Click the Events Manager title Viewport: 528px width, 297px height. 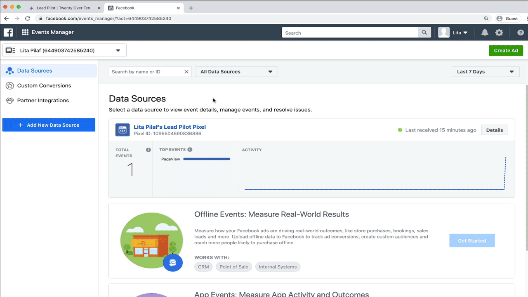pyautogui.click(x=53, y=32)
